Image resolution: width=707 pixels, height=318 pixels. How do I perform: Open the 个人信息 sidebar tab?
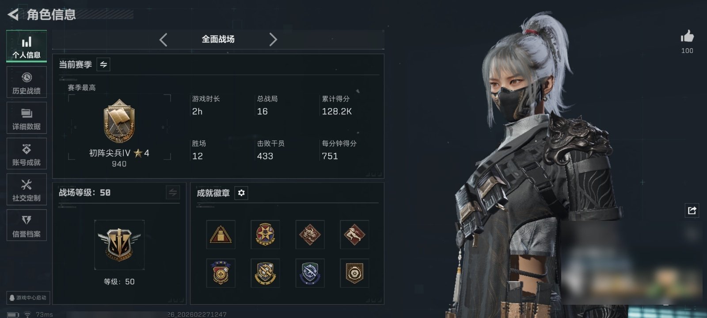(27, 46)
